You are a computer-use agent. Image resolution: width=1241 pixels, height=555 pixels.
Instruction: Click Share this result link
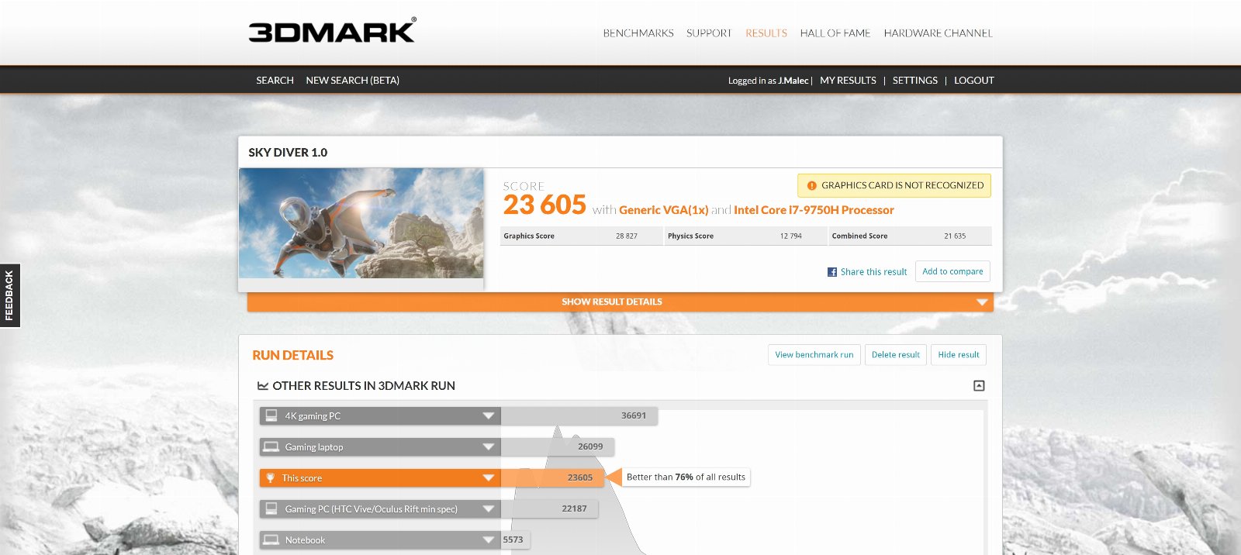[873, 272]
